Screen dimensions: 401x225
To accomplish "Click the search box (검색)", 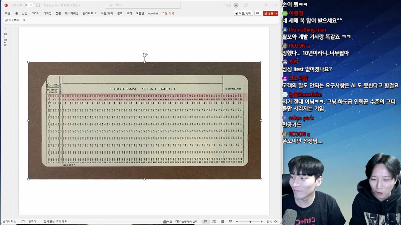I will tap(143, 5).
